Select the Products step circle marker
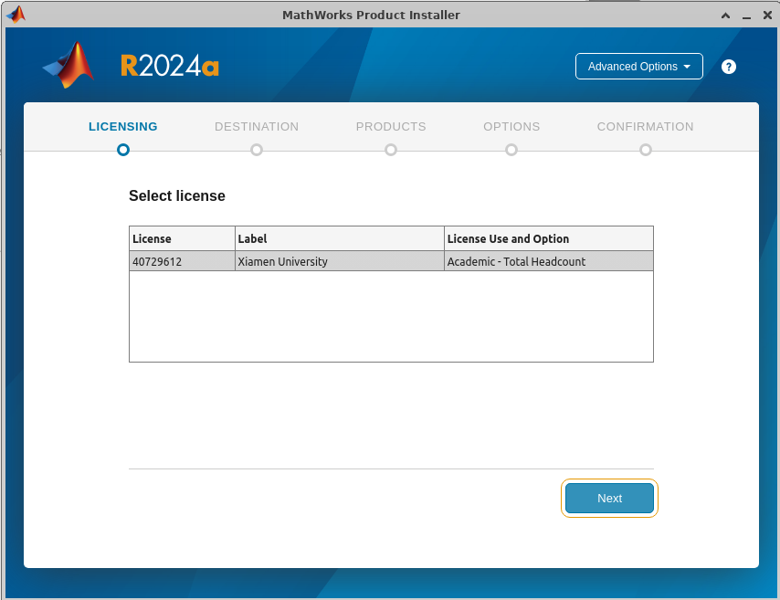This screenshot has width=780, height=600. coord(391,150)
